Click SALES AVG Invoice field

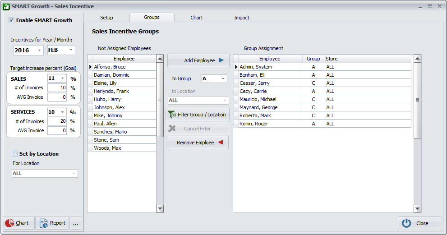(x=57, y=97)
